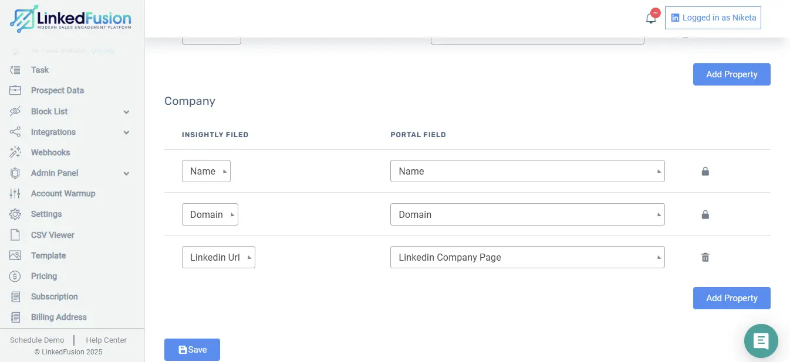Open Billing Address menu item
790x362 pixels.
tap(59, 317)
